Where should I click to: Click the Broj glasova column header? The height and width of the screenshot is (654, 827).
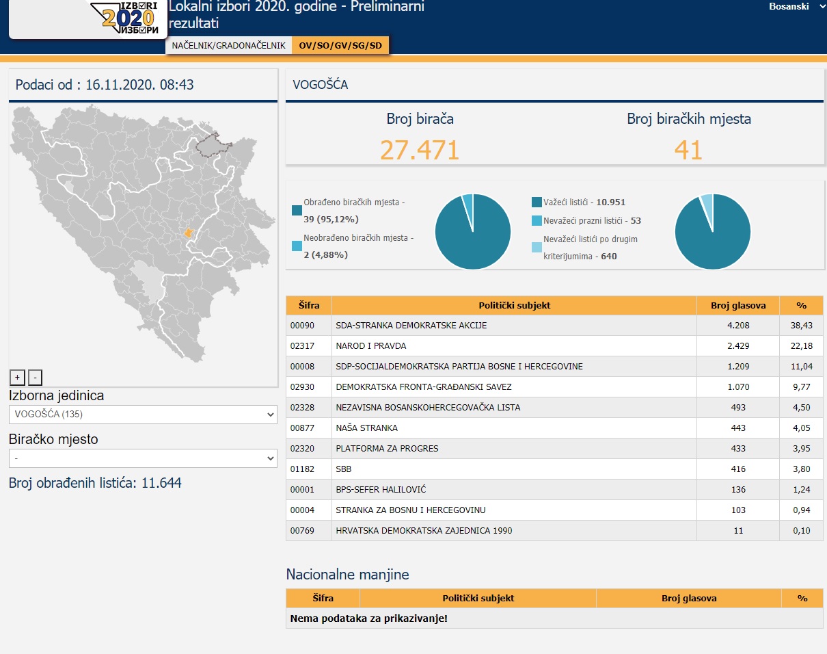click(737, 306)
